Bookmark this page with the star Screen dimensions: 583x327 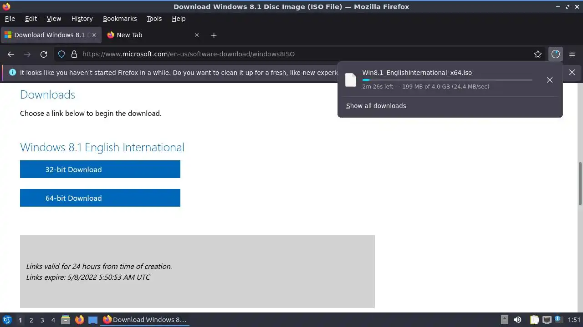[x=538, y=54]
